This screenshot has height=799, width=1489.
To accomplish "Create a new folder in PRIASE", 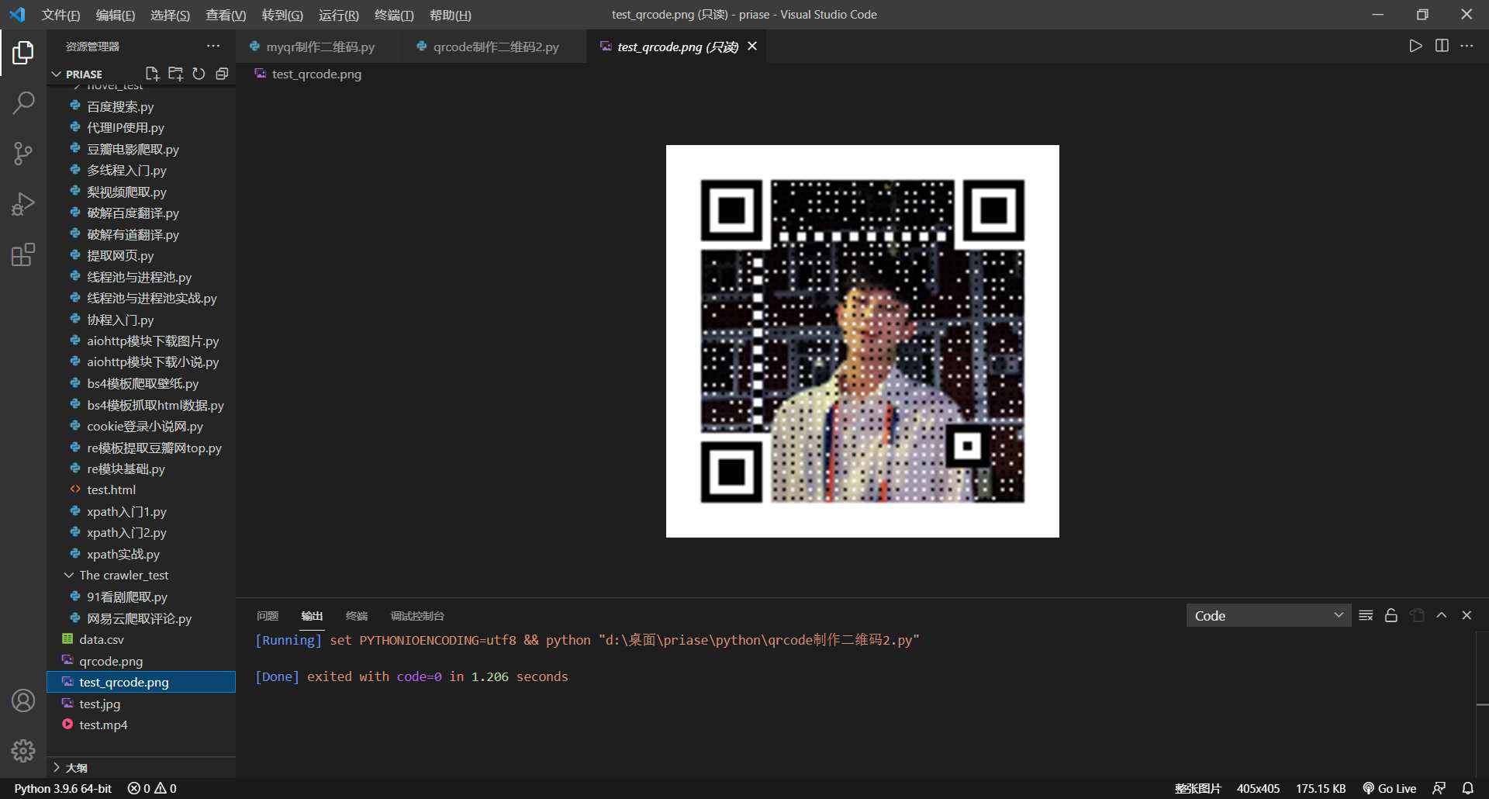I will point(176,74).
